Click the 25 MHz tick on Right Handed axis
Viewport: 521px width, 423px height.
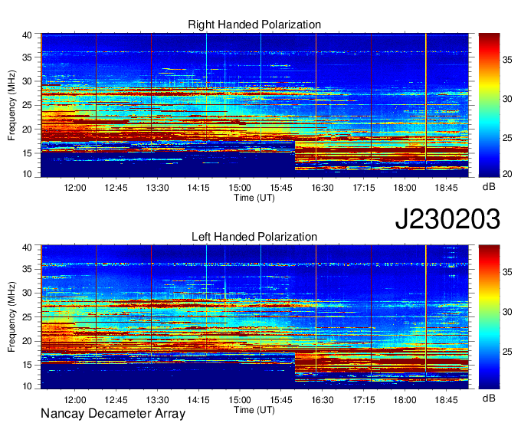pos(27,105)
